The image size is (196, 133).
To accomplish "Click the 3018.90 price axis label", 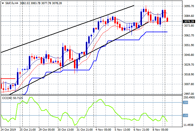I will click(189, 74).
